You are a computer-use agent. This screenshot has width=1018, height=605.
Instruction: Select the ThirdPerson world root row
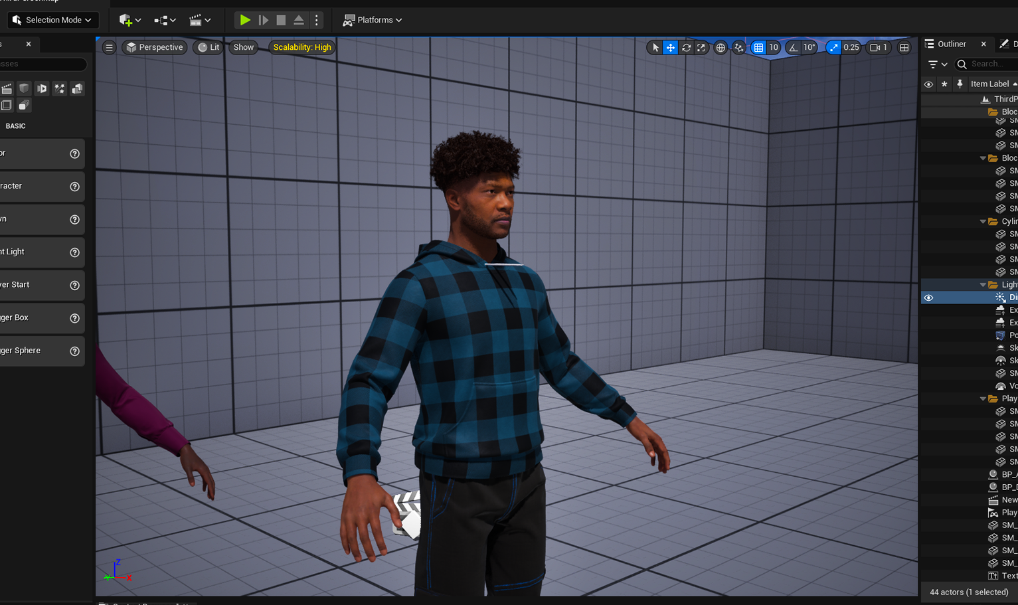[970, 99]
